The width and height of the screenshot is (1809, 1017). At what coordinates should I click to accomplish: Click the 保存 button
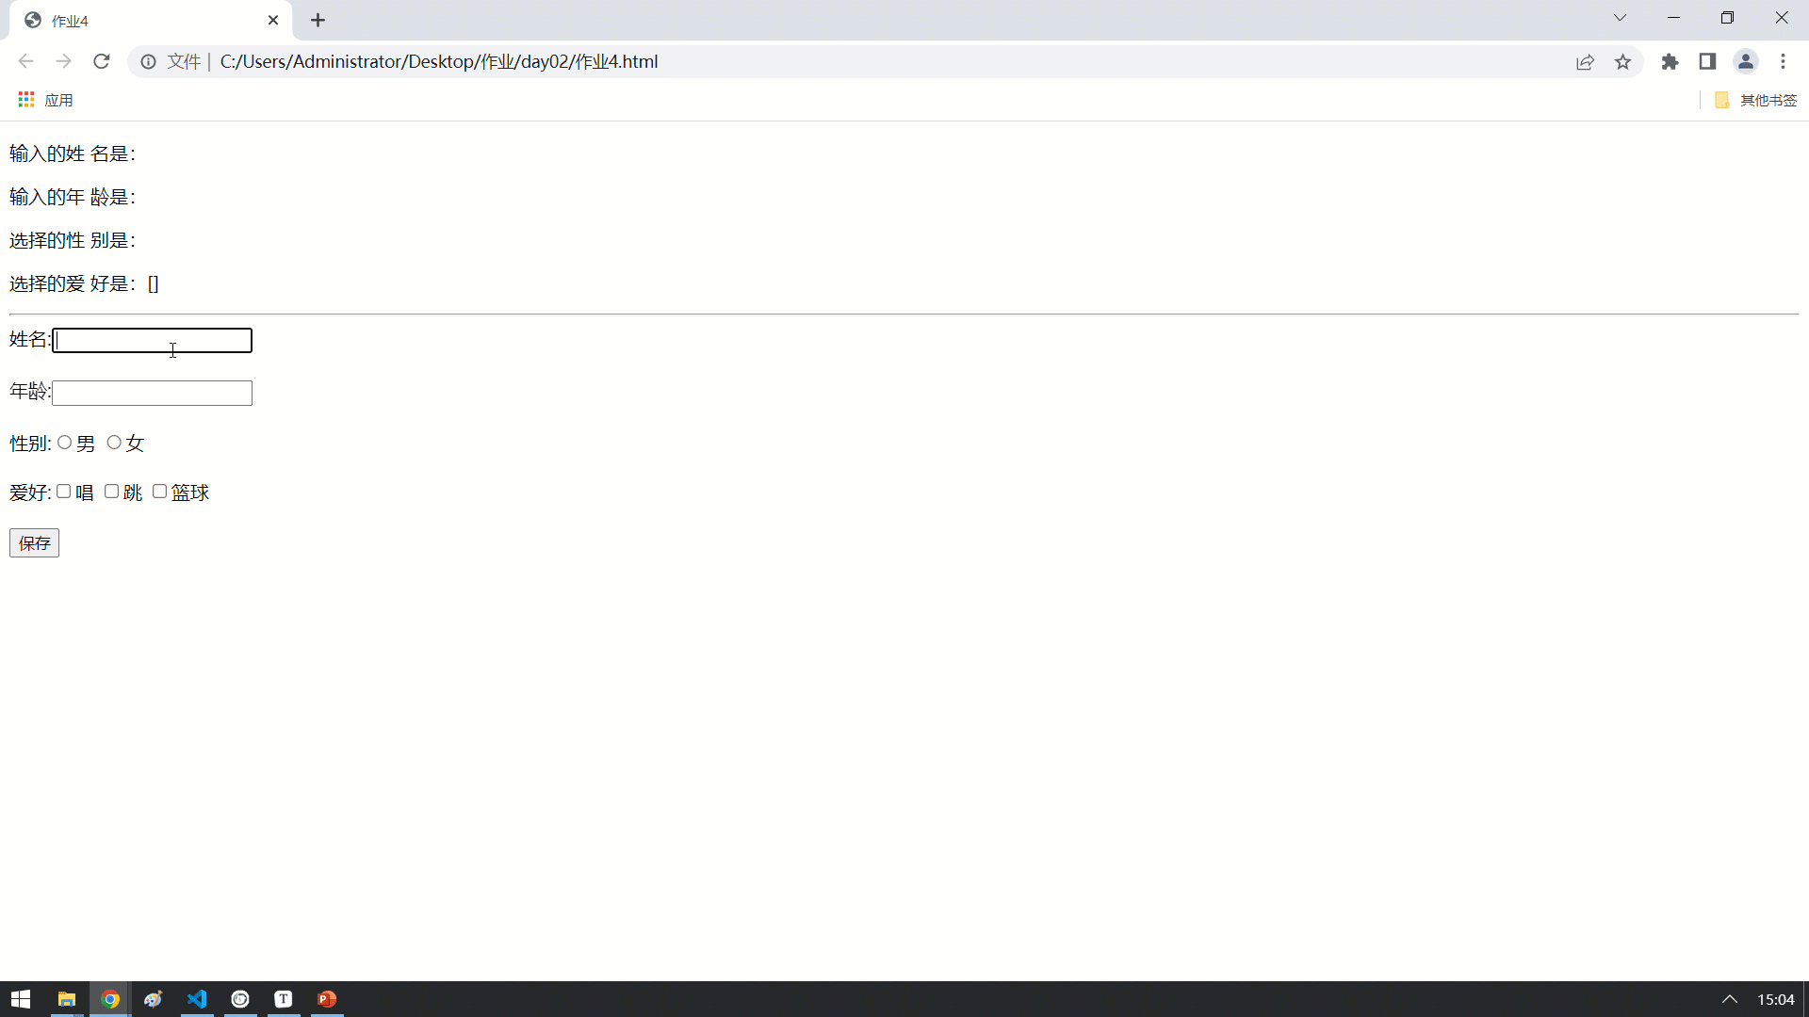pos(34,543)
